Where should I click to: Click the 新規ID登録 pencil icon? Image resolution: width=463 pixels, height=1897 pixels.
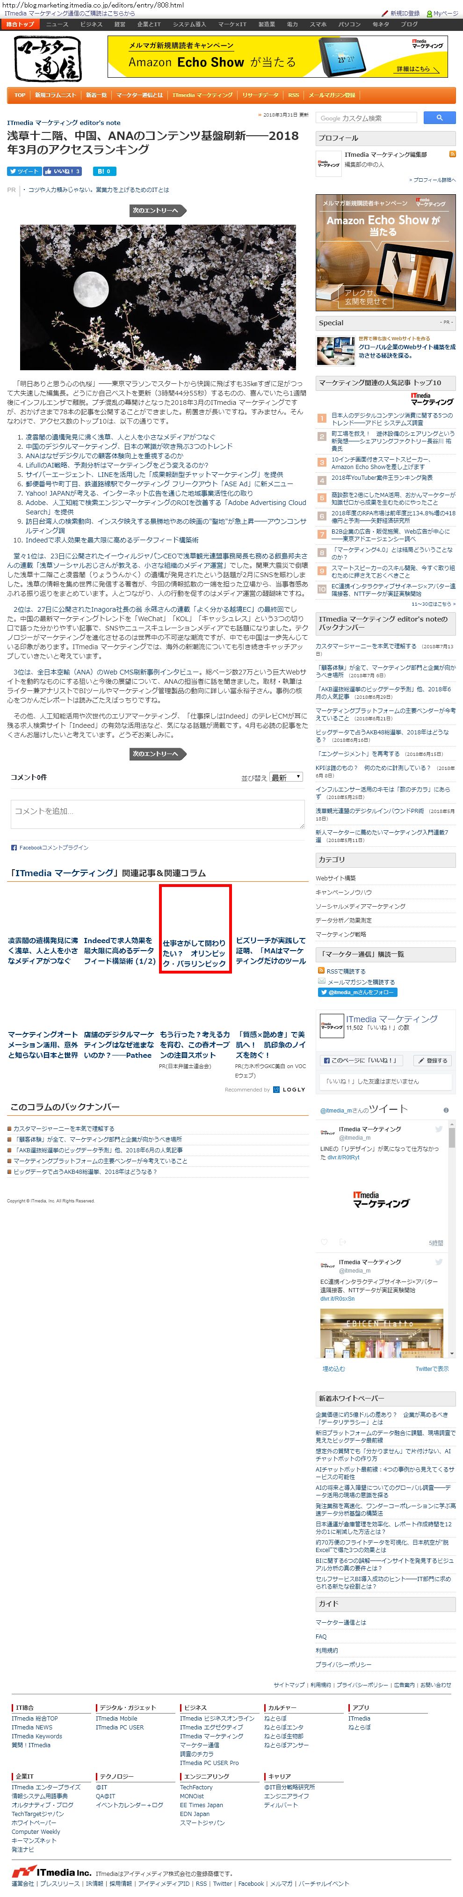pos(384,13)
